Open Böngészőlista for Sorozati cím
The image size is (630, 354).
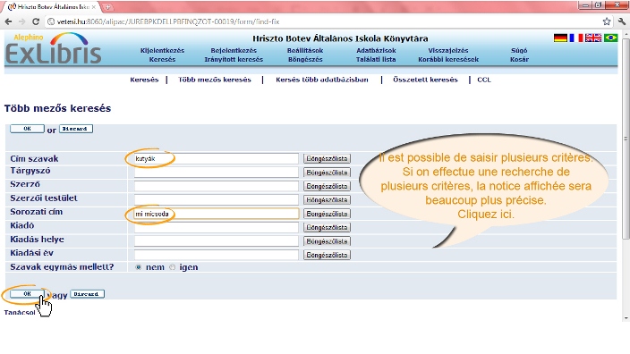click(x=327, y=214)
